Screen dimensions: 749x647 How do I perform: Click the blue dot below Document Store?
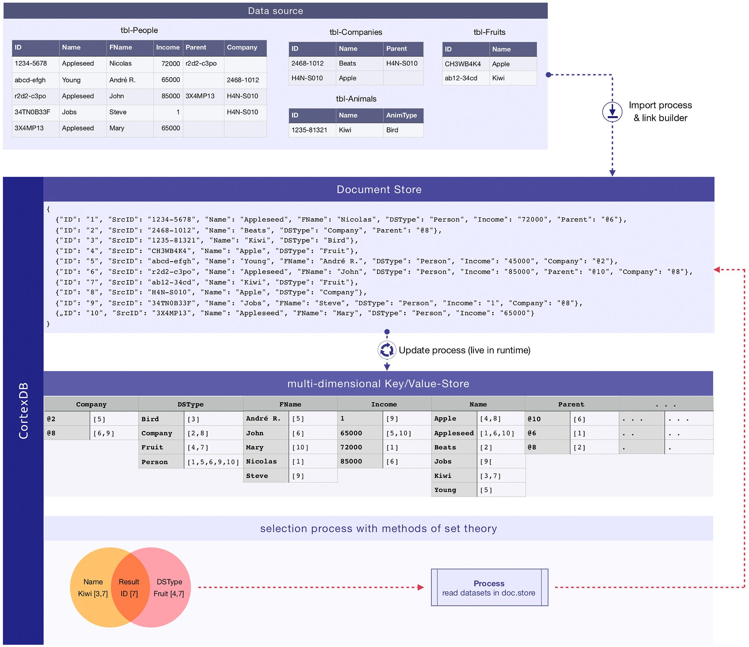click(387, 332)
